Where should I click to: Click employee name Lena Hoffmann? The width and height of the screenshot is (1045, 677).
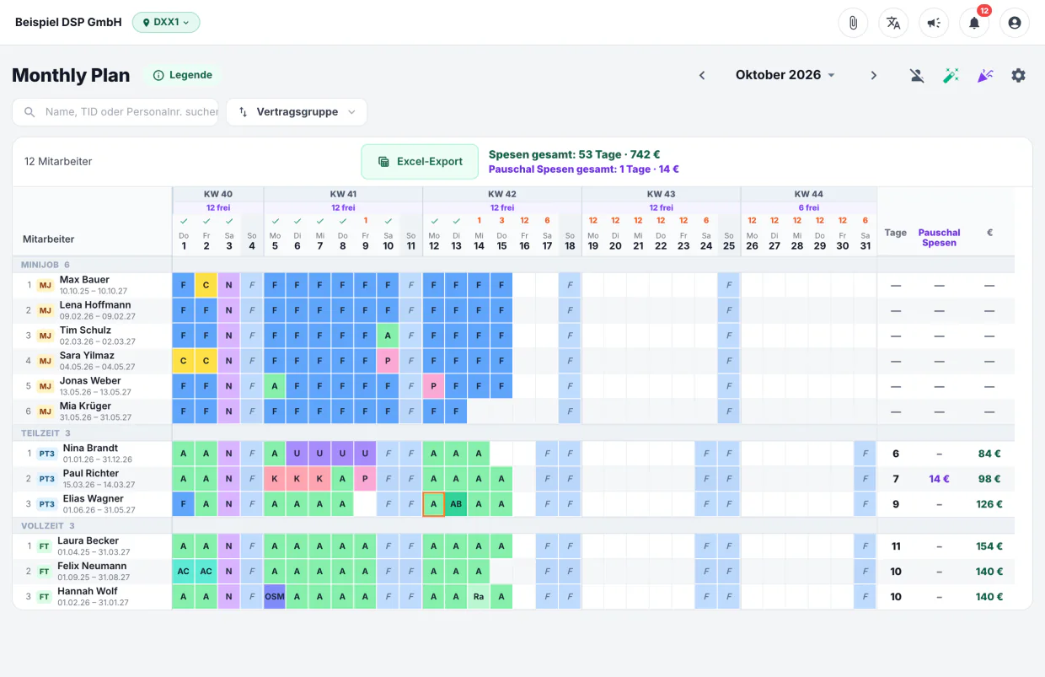(x=95, y=305)
